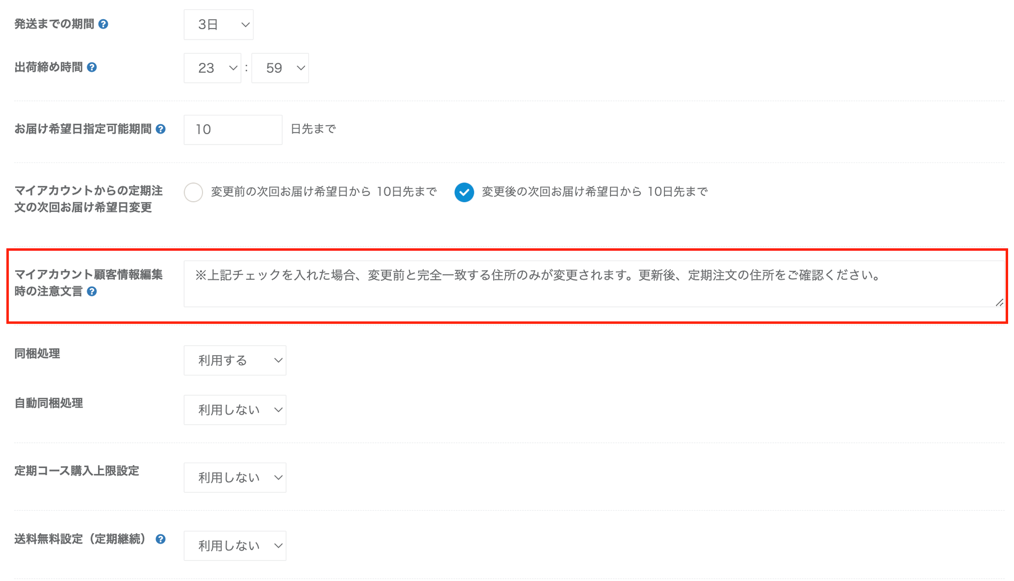Viewport: 1014px width, 581px height.
Task: Click help icon beside 時の注意文言
Action: tap(92, 292)
